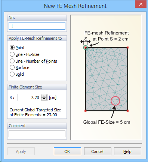The height and width of the screenshot is (162, 148).
Task: Open the Help button
Action: click(127, 151)
